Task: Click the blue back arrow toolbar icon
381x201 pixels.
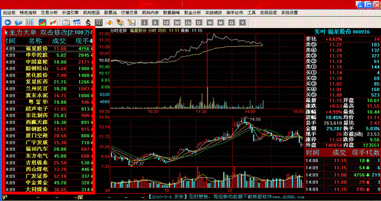Action: pos(8,23)
